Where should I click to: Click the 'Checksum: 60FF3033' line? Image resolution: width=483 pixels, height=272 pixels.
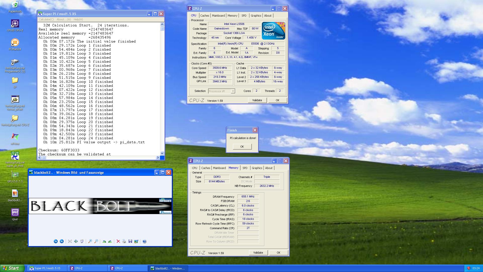[59, 150]
